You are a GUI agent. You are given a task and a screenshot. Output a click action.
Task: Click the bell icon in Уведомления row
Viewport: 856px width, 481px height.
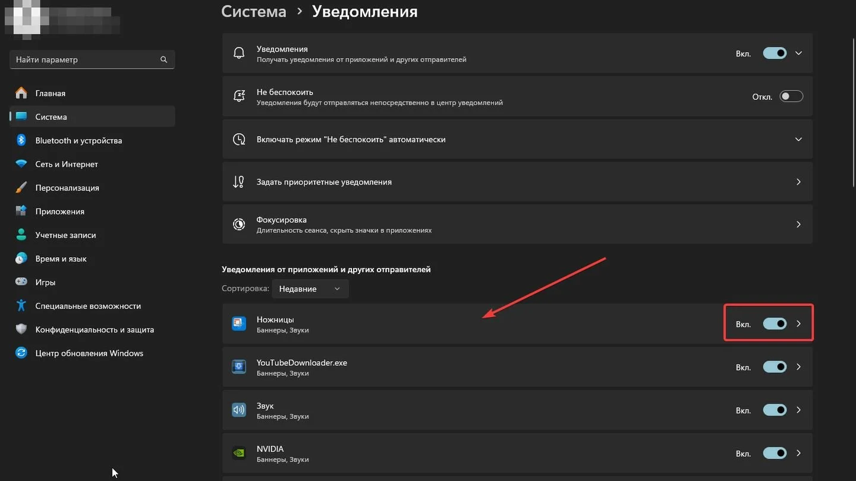(239, 53)
